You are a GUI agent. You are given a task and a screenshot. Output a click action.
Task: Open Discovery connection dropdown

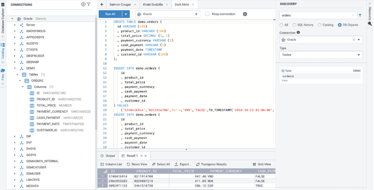point(359,40)
